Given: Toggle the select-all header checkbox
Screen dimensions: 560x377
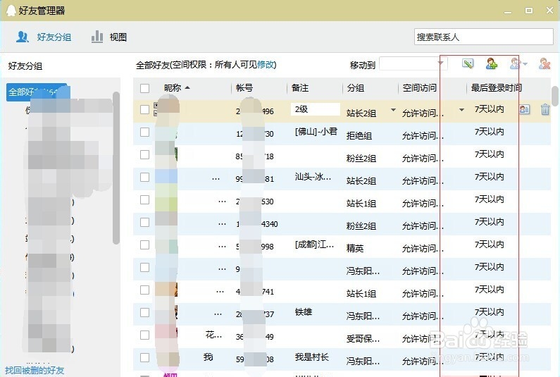Looking at the screenshot, I should tap(144, 88).
